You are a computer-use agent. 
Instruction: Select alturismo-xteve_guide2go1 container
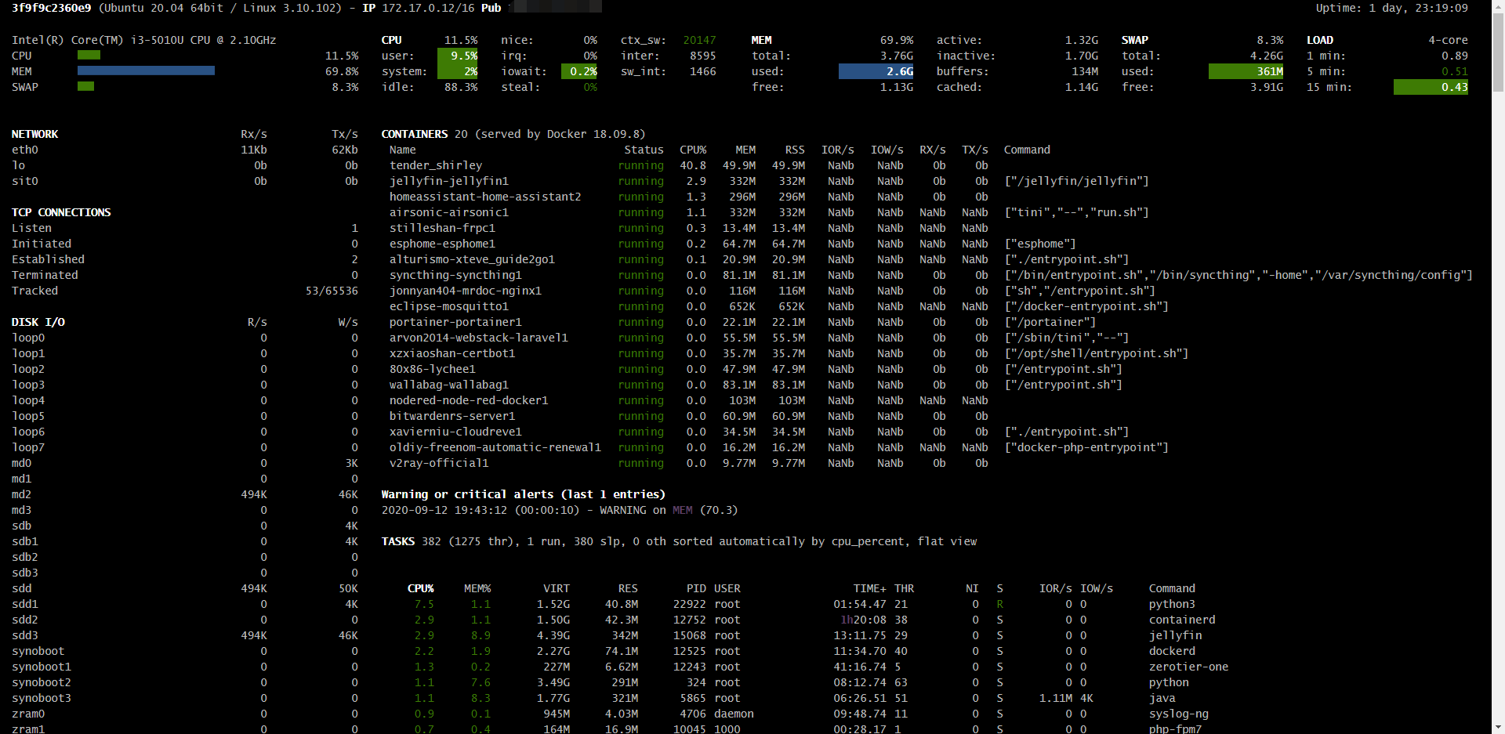tap(472, 259)
